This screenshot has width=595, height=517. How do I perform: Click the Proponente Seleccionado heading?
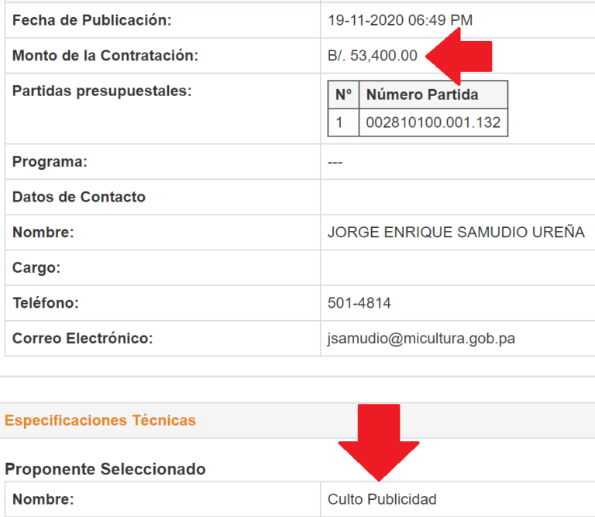[x=105, y=469]
